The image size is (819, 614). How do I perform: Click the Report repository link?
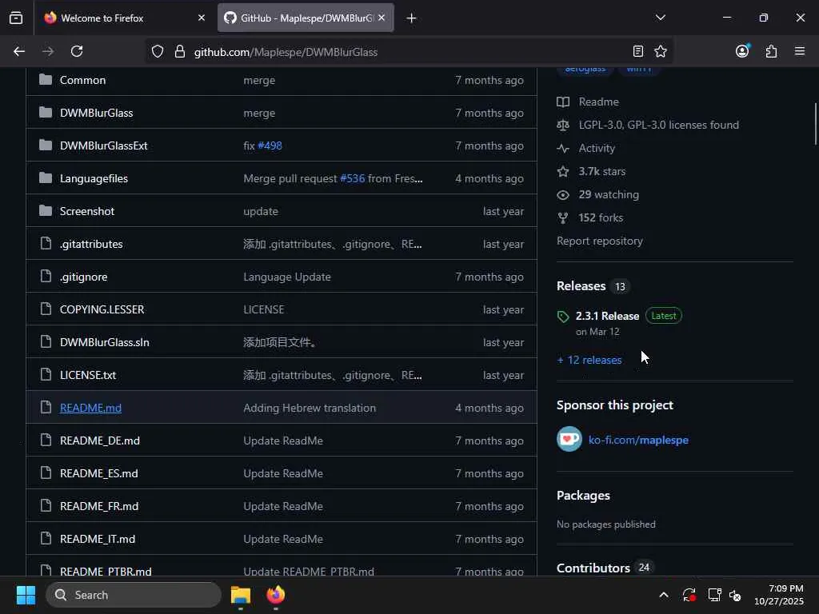[x=600, y=241]
